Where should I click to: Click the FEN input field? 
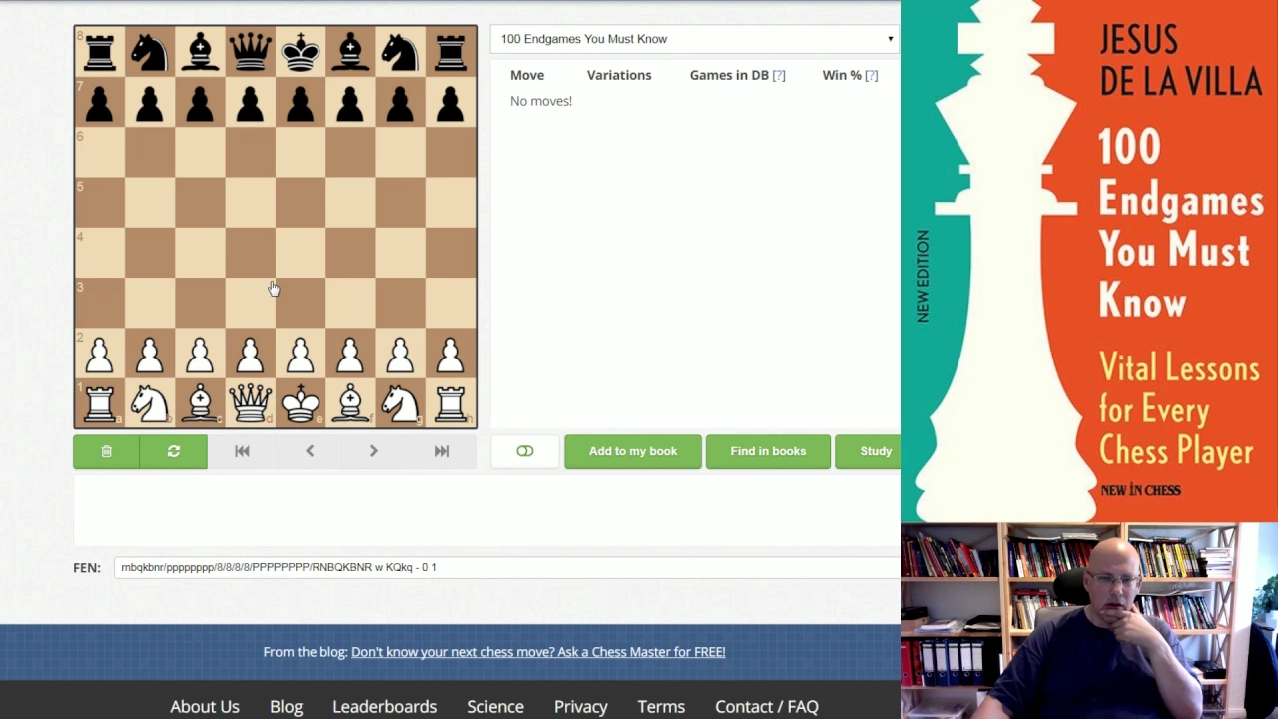(x=507, y=567)
